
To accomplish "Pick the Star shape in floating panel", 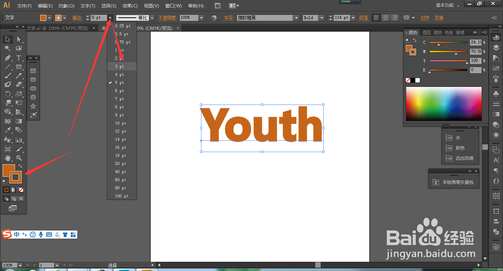I will pyautogui.click(x=33, y=106).
